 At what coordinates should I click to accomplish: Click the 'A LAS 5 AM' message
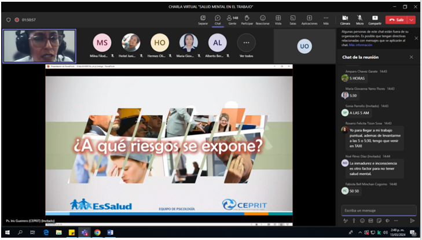tap(359, 113)
